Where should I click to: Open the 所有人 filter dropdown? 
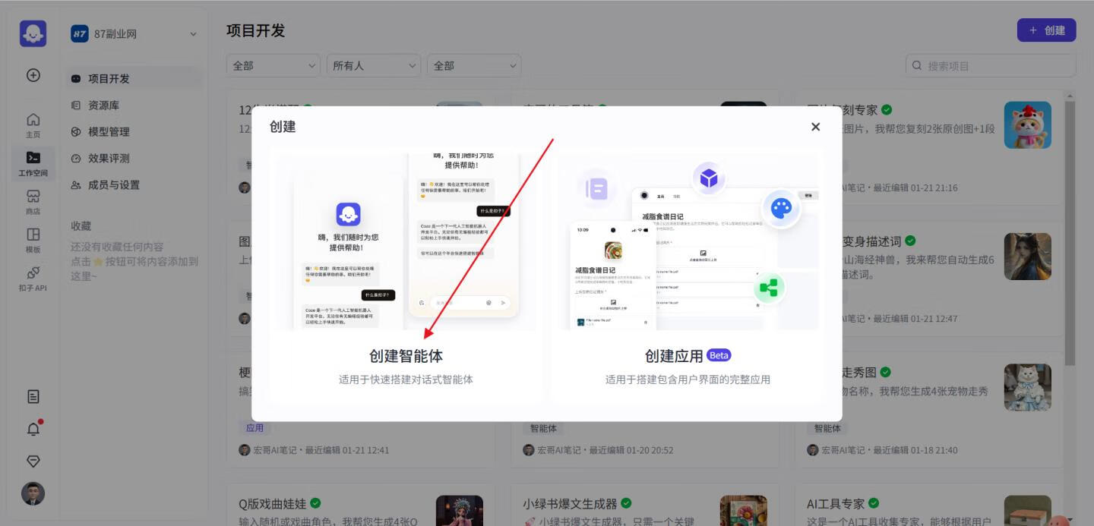point(373,66)
